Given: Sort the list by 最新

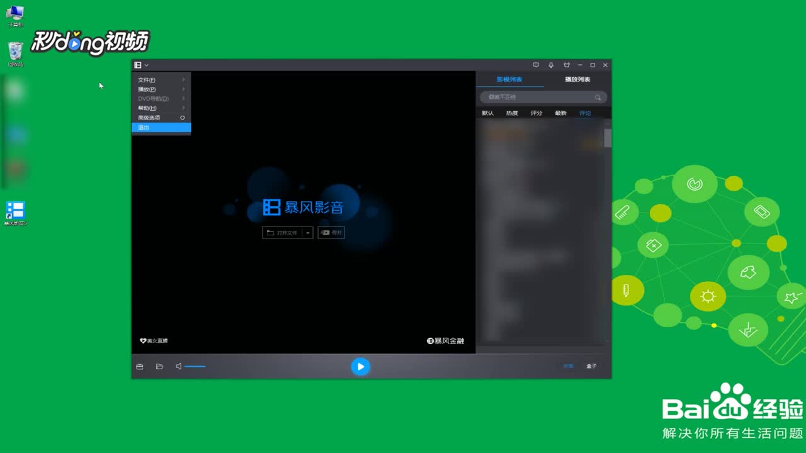Looking at the screenshot, I should [560, 113].
